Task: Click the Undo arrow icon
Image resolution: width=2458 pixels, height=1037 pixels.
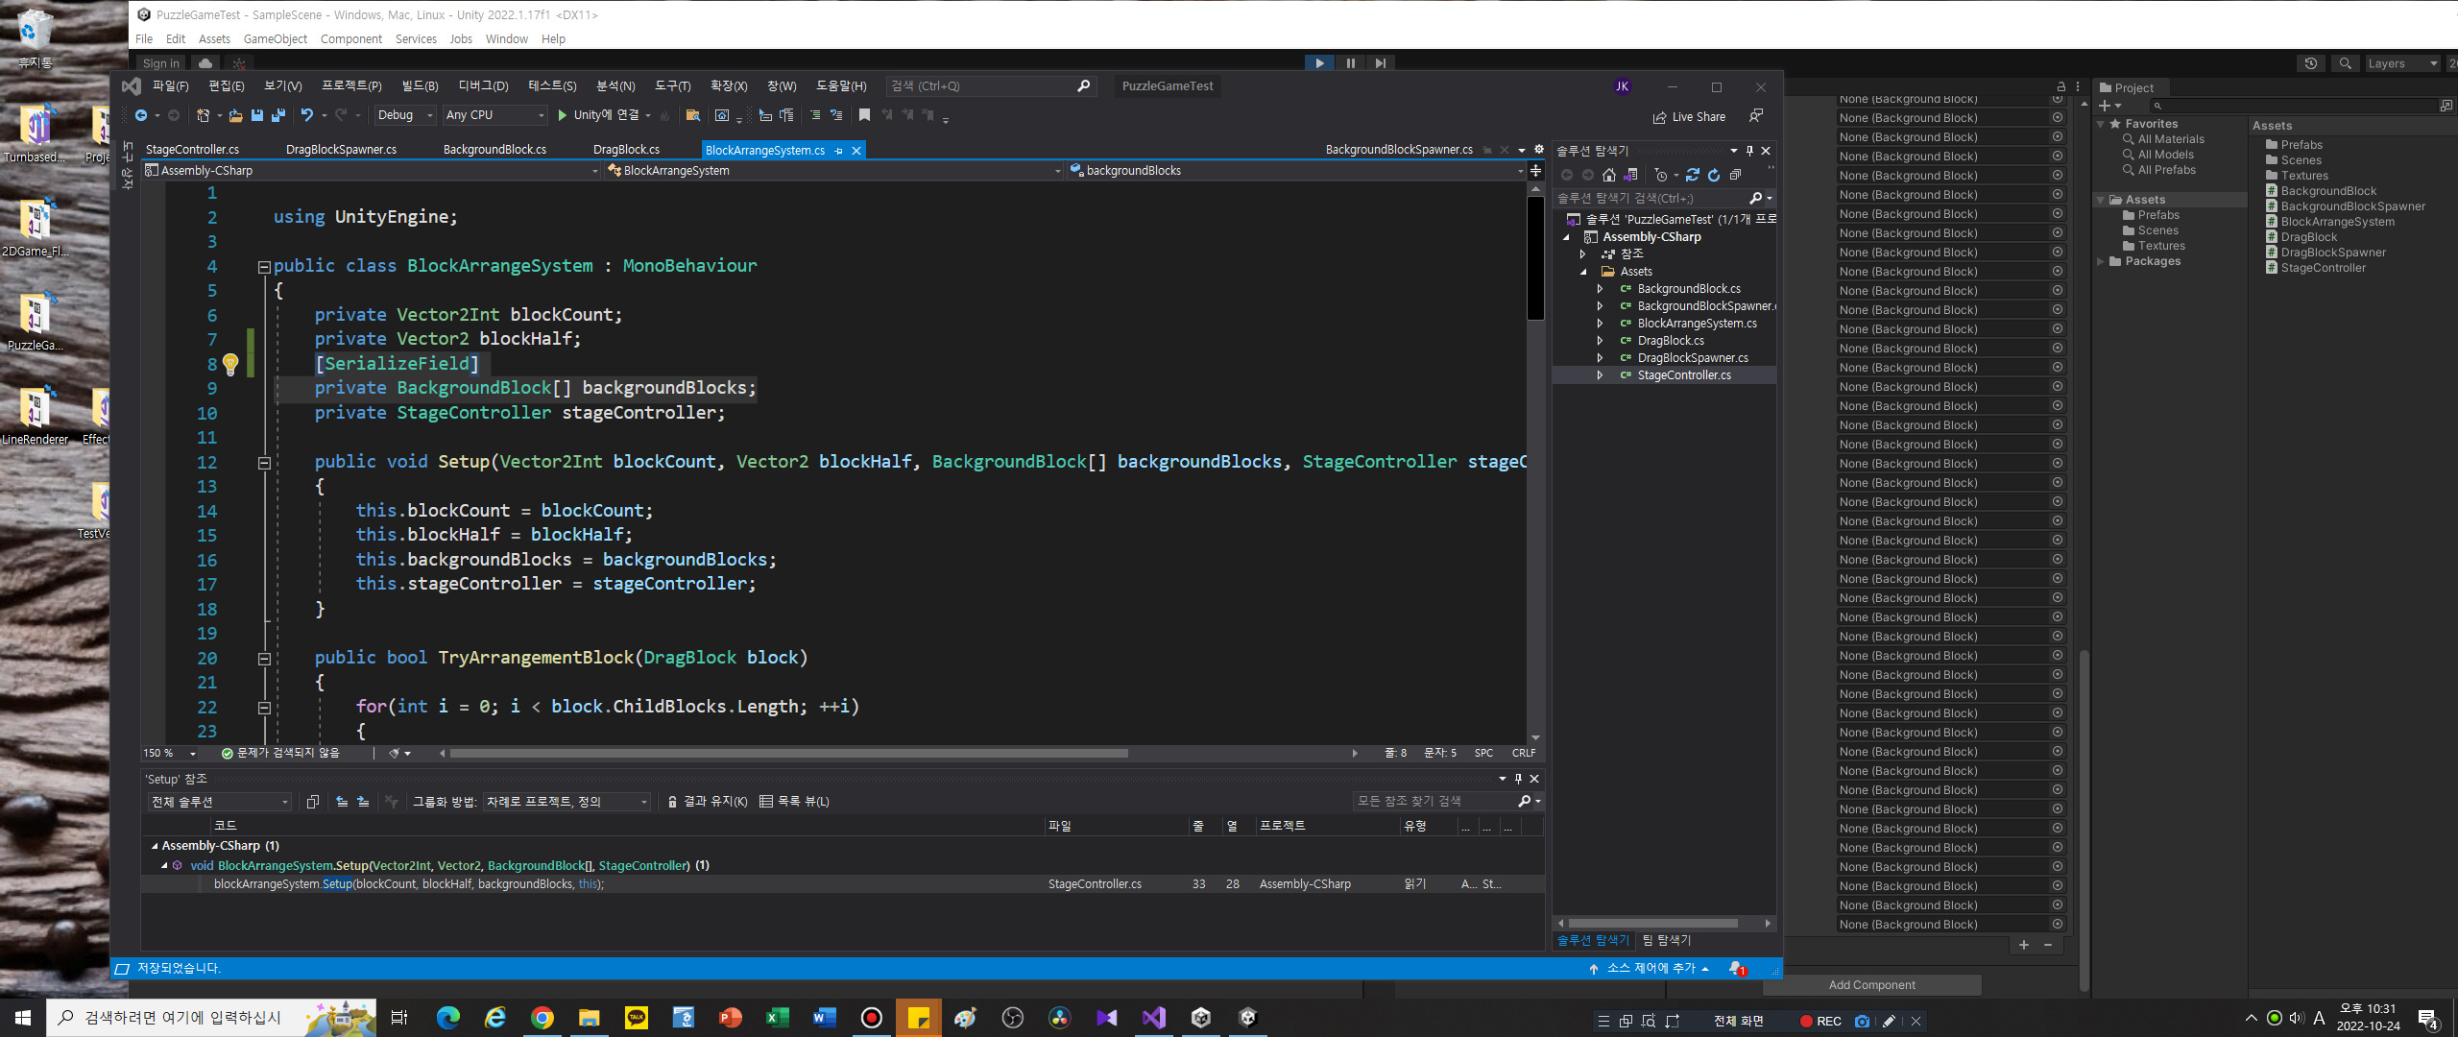Action: pos(306,115)
